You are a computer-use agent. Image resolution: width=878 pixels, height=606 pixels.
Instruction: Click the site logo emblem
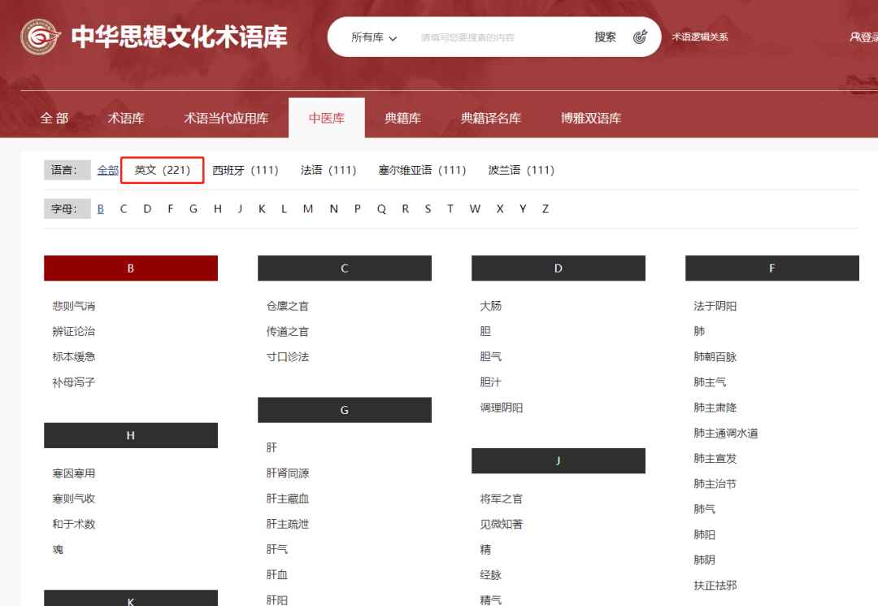[x=39, y=36]
